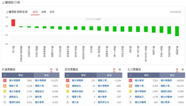This screenshot has height=106, width=186.
Task: Click bar chart icon in 投信買賣超 table header
Action: (x=68, y=75)
